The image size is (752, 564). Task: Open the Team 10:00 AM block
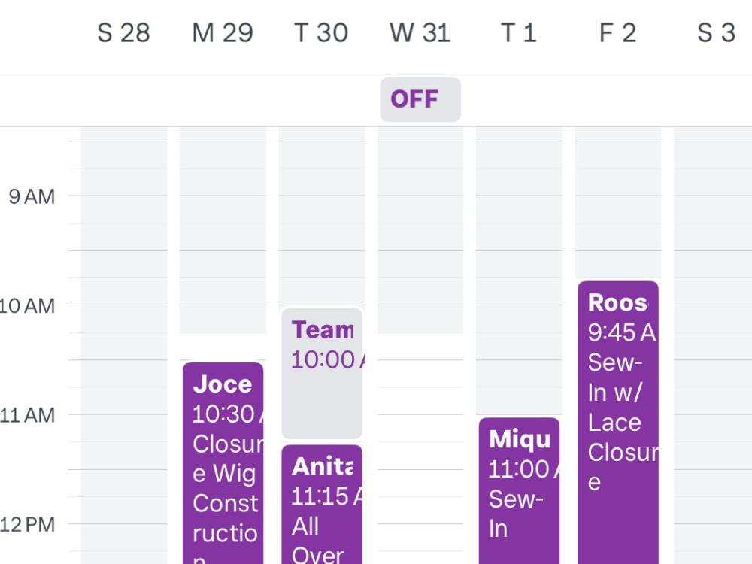pos(322,374)
